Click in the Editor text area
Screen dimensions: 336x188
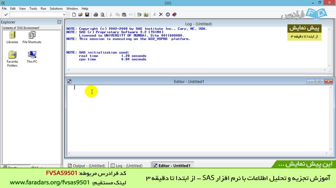click(x=198, y=118)
